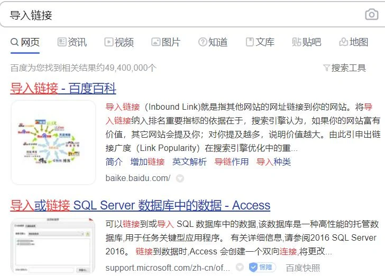Switch to the 视频 tab
385x276 pixels.
point(119,42)
